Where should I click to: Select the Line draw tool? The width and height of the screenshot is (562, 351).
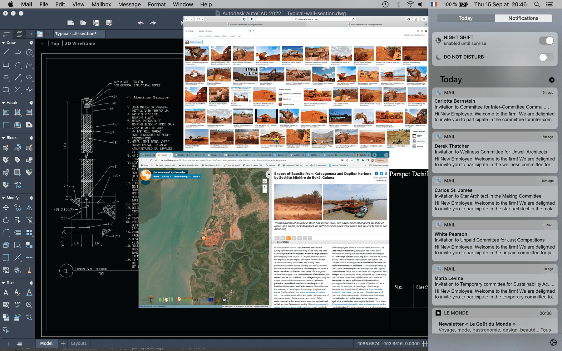(x=6, y=52)
